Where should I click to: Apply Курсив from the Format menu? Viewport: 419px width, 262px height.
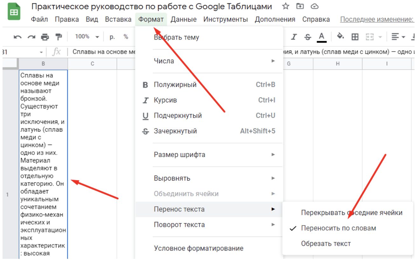point(209,100)
